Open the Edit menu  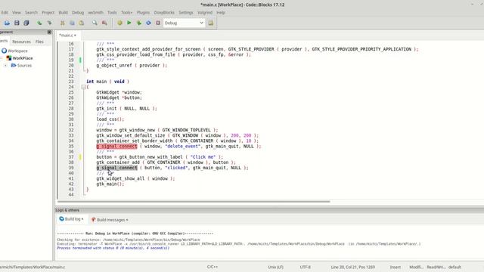5,13
